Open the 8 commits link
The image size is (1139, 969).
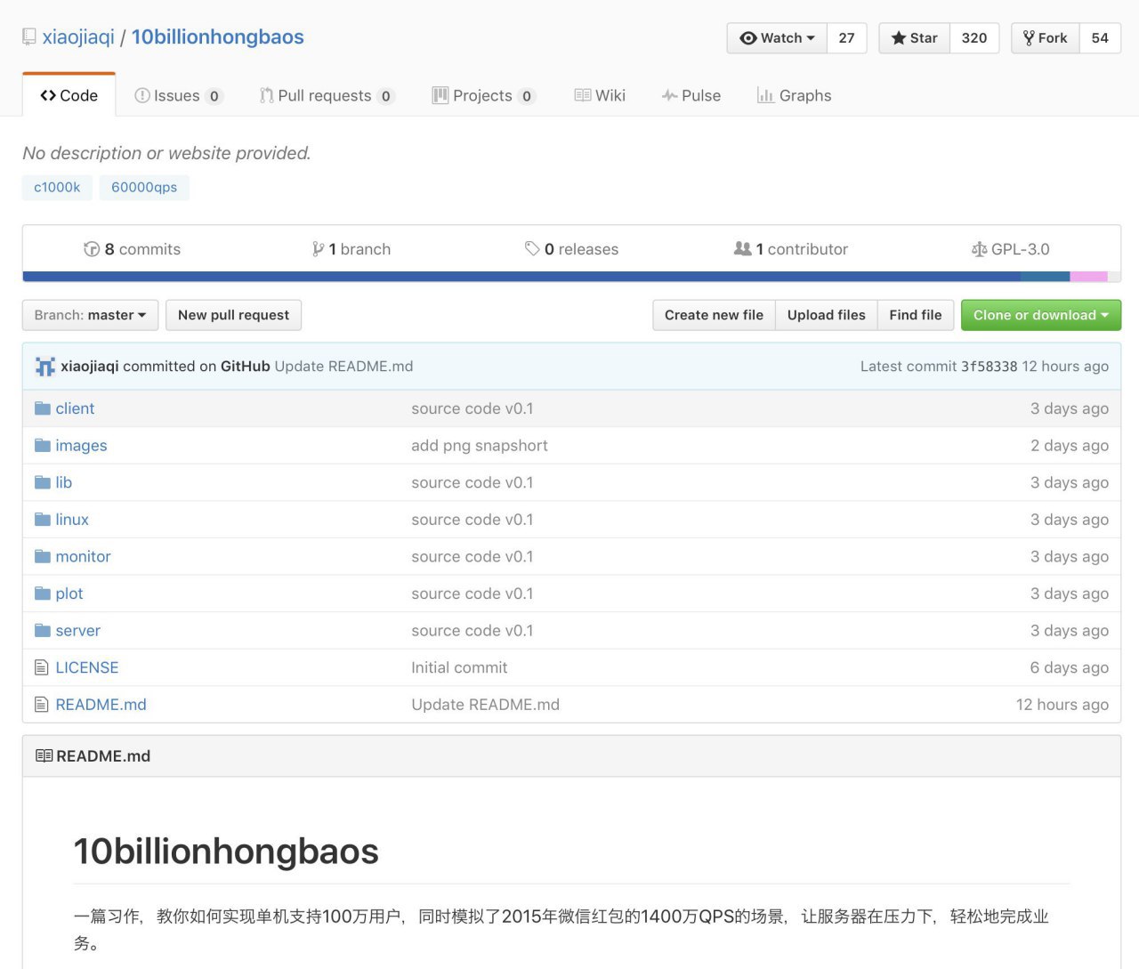click(x=133, y=249)
